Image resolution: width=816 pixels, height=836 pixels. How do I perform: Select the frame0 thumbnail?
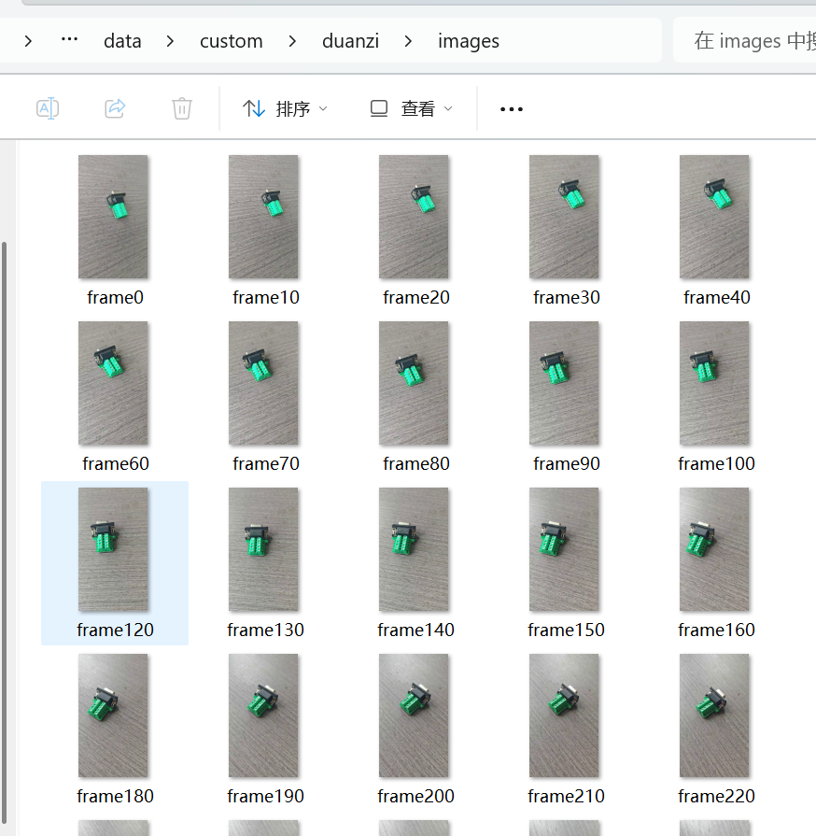(113, 217)
